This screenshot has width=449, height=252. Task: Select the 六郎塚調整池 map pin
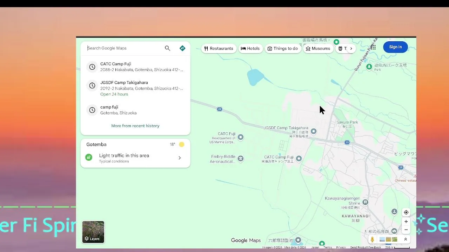(298, 240)
